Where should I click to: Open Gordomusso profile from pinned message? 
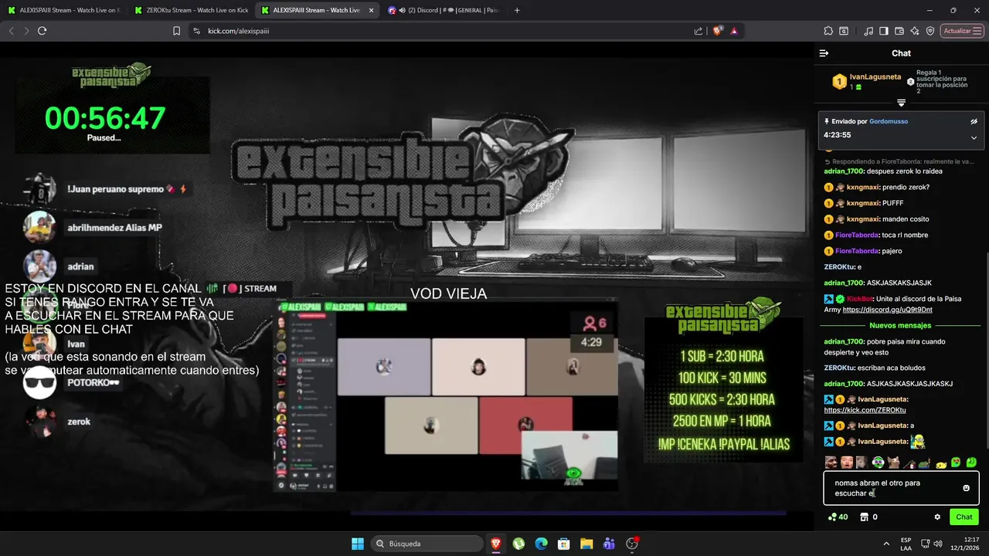click(x=889, y=121)
